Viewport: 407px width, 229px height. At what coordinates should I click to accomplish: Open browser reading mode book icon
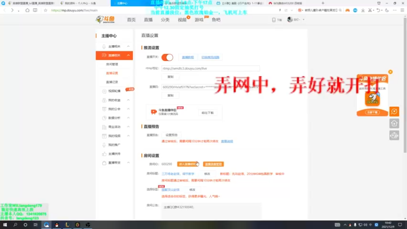tap(35, 10)
